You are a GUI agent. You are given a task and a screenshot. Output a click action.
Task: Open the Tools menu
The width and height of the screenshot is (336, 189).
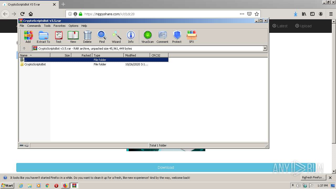pyautogui.click(x=47, y=26)
